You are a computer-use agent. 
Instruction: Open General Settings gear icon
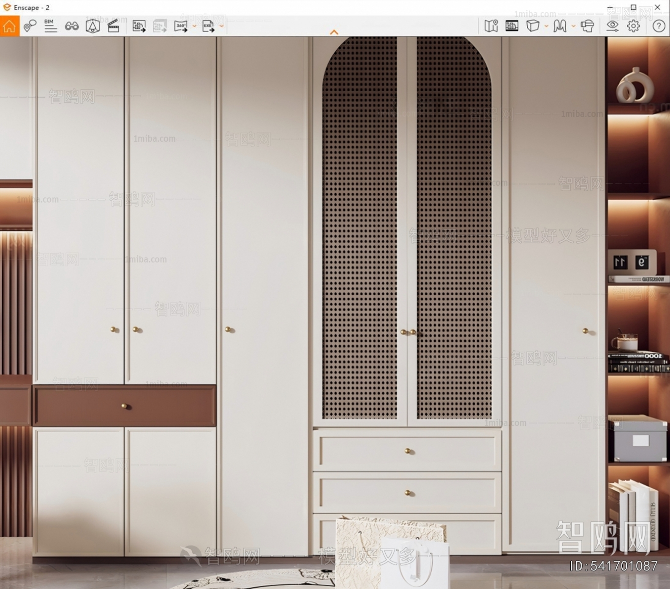pos(633,26)
